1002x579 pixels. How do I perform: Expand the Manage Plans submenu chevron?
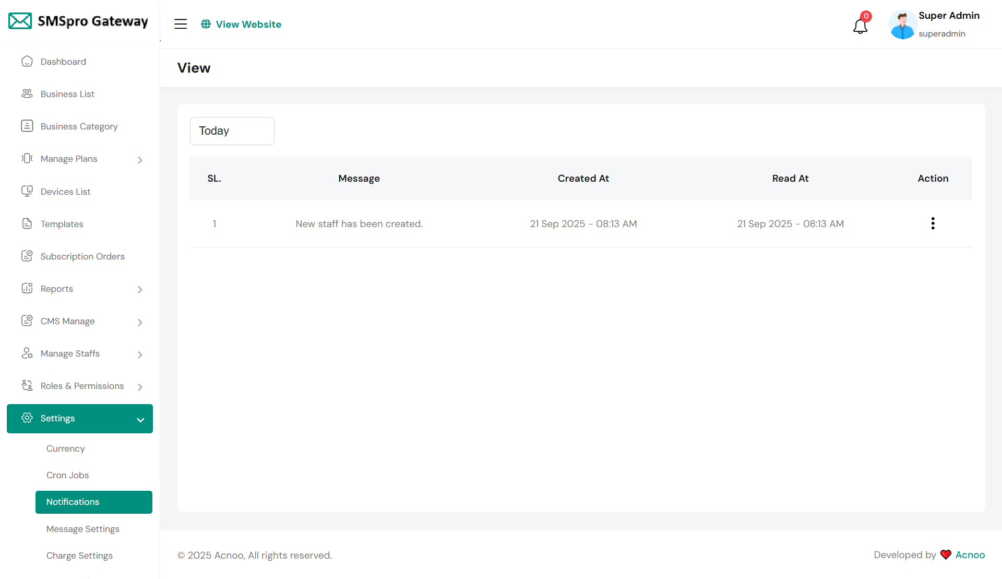tap(140, 160)
